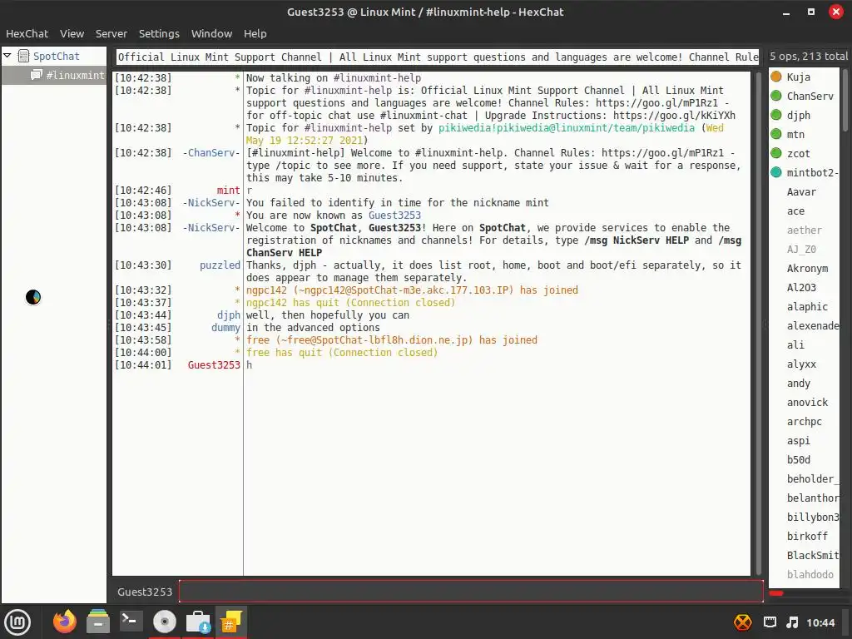Select alyxx in the user list
Image resolution: width=852 pixels, height=639 pixels.
(x=801, y=364)
